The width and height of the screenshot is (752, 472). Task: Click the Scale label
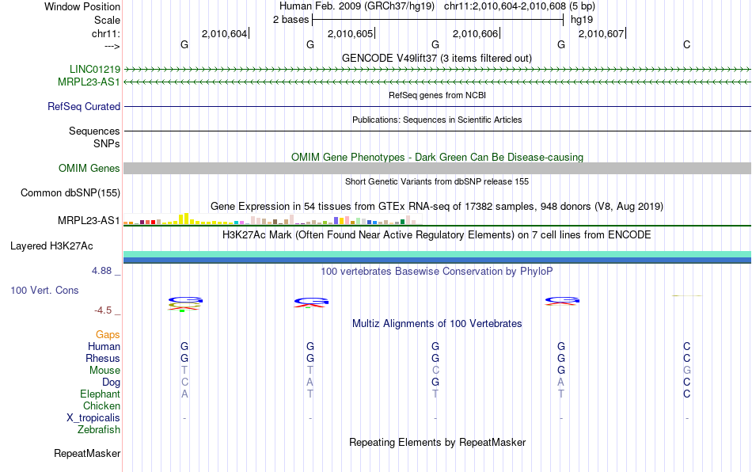tap(107, 20)
